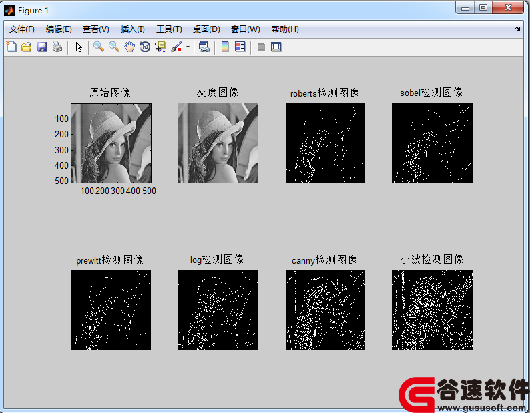Image resolution: width=530 pixels, height=413 pixels.
Task: Select the Data Cursor tool
Action: [160, 47]
